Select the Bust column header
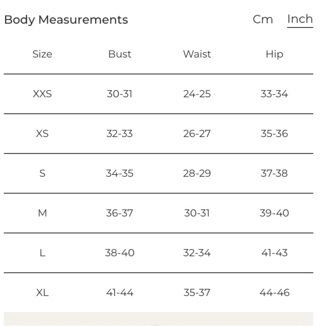This screenshot has width=326, height=326. [120, 54]
